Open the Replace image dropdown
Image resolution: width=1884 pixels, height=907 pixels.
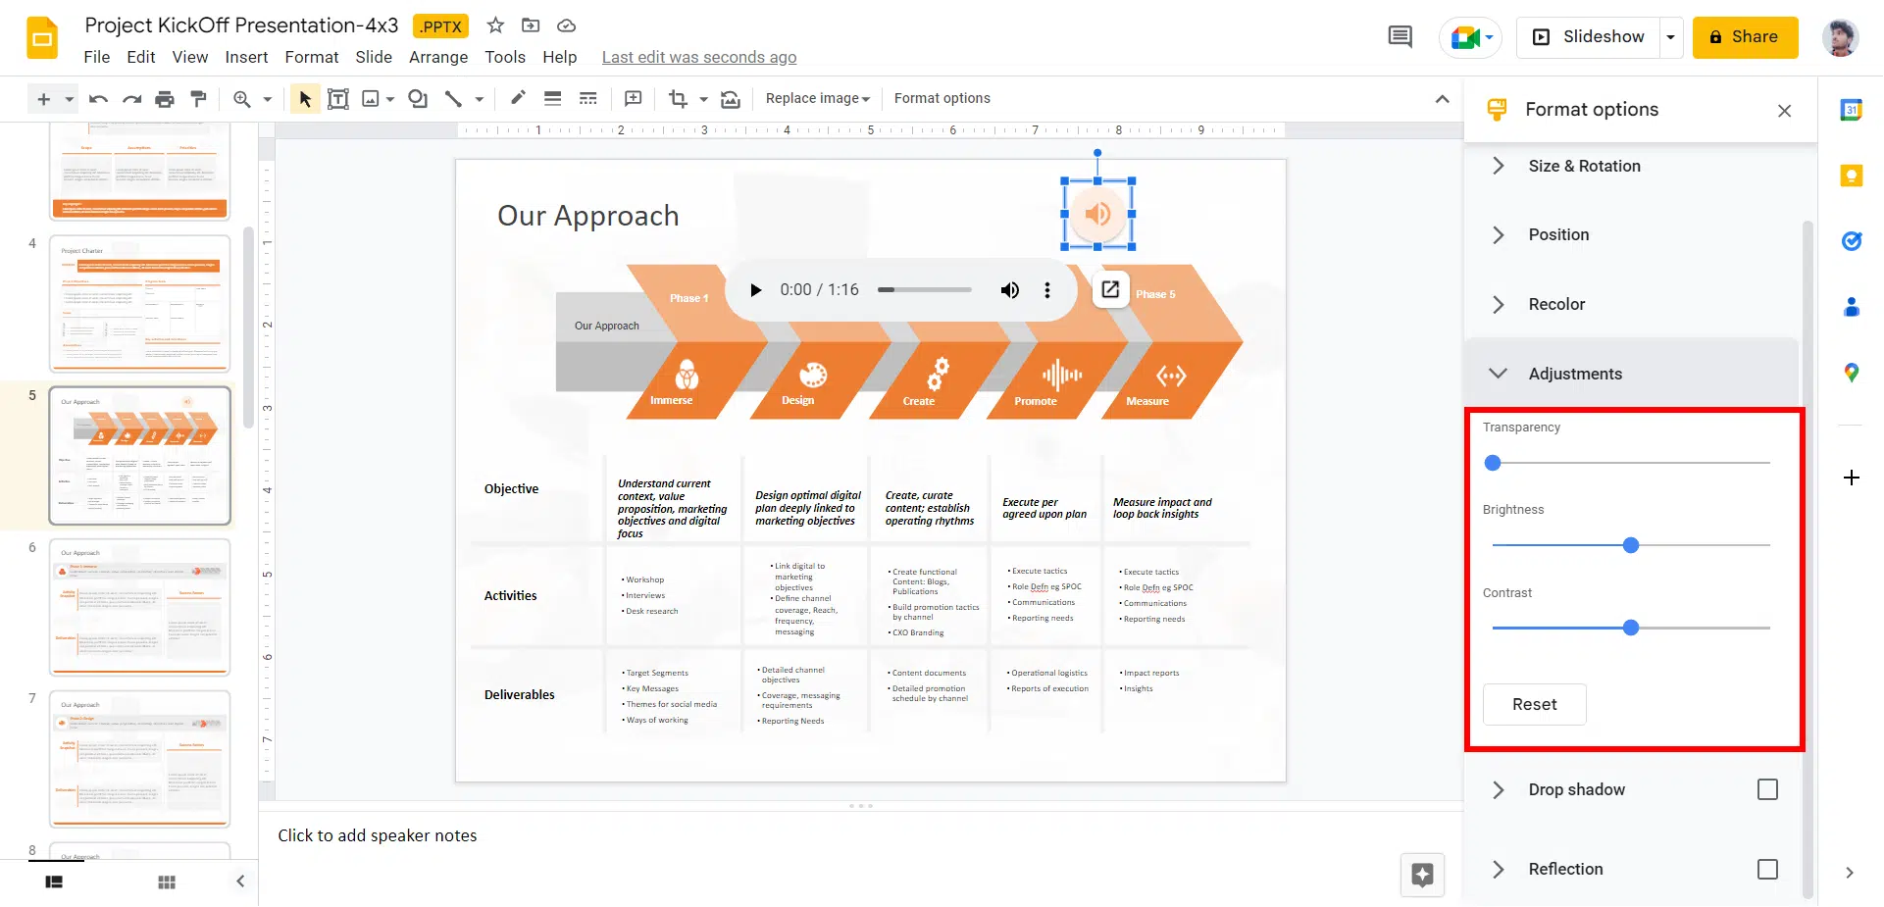coord(818,99)
